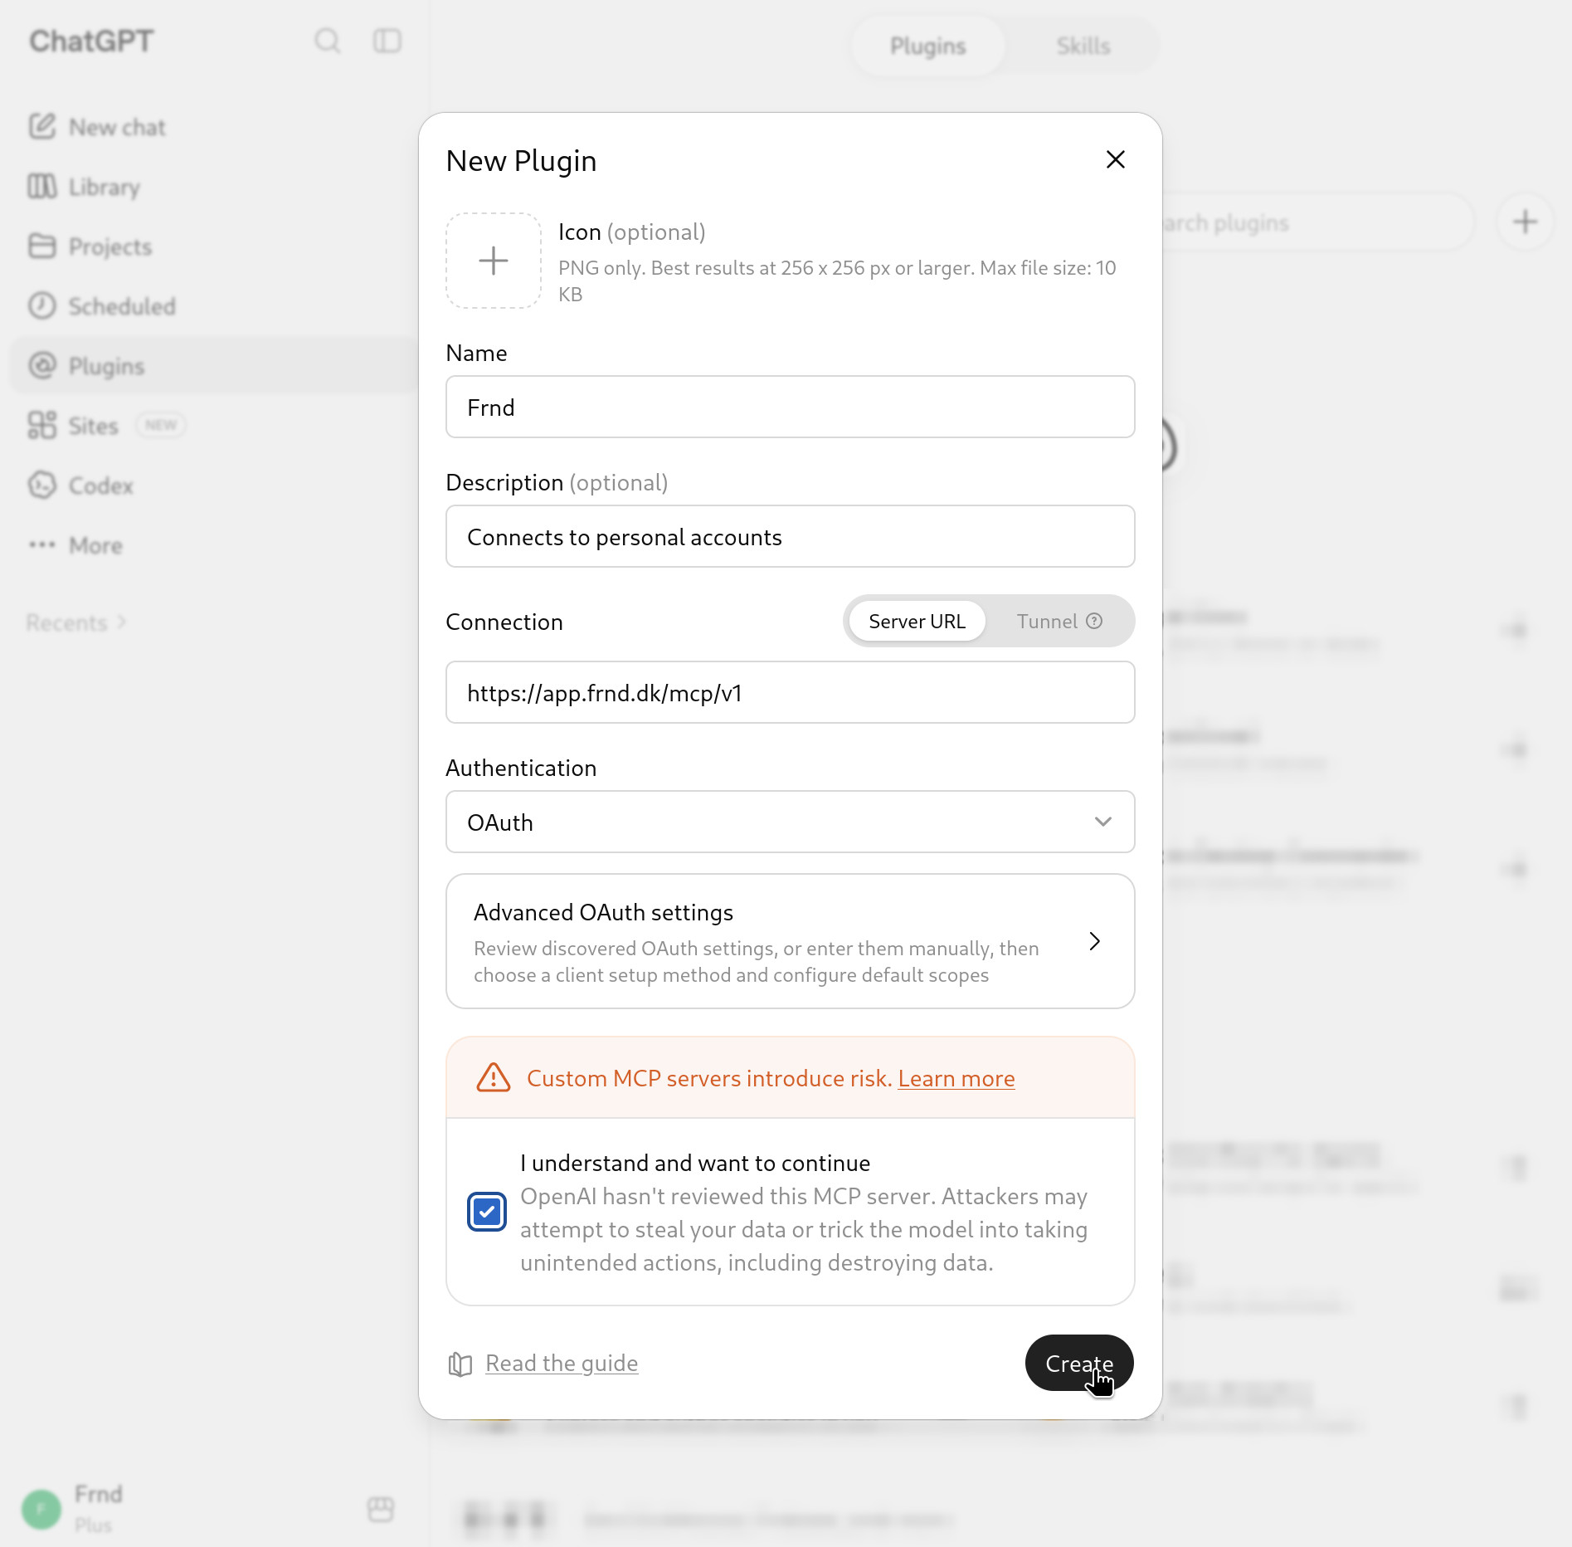
Task: Uncheck I understand and want to continue
Action: [487, 1213]
